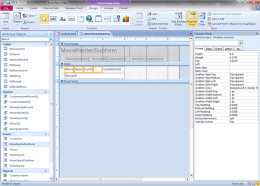Viewport: 260px width, 186px height.
Task: Open the Fonts theme dropdown
Action: click(29, 22)
